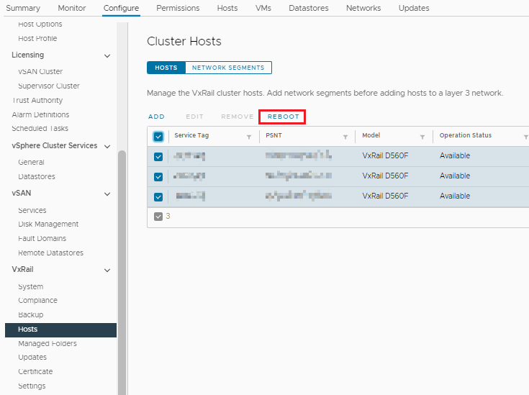The height and width of the screenshot is (395, 529).
Task: Collapse the VxRail section
Action: coord(107,270)
